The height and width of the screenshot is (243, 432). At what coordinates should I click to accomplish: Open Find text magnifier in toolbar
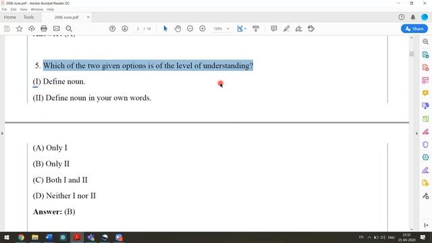click(69, 28)
